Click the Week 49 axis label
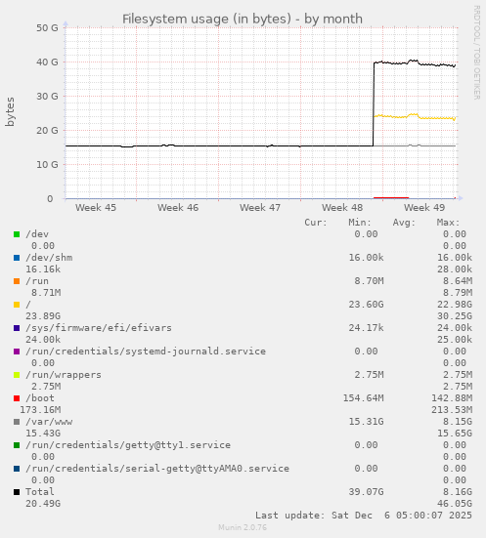This screenshot has width=486, height=538. (x=424, y=208)
